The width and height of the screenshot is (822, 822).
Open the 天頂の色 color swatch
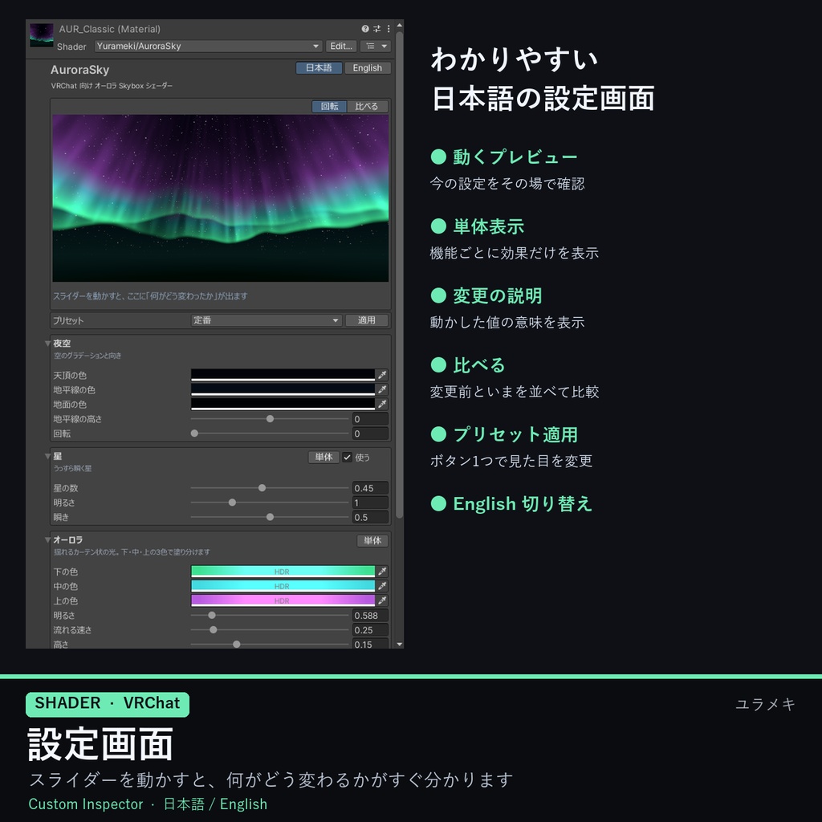point(283,375)
